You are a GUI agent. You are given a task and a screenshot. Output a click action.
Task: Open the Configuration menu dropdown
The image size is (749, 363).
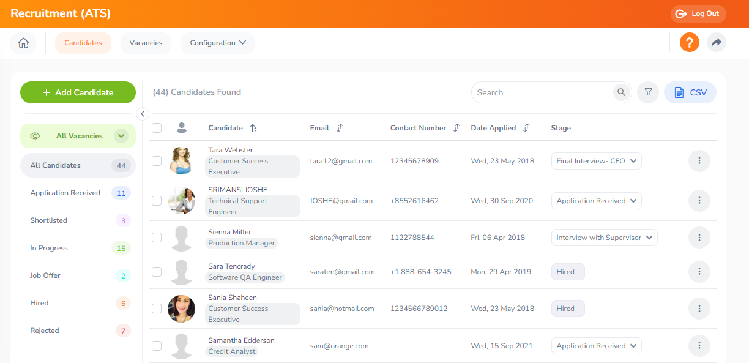tap(217, 43)
